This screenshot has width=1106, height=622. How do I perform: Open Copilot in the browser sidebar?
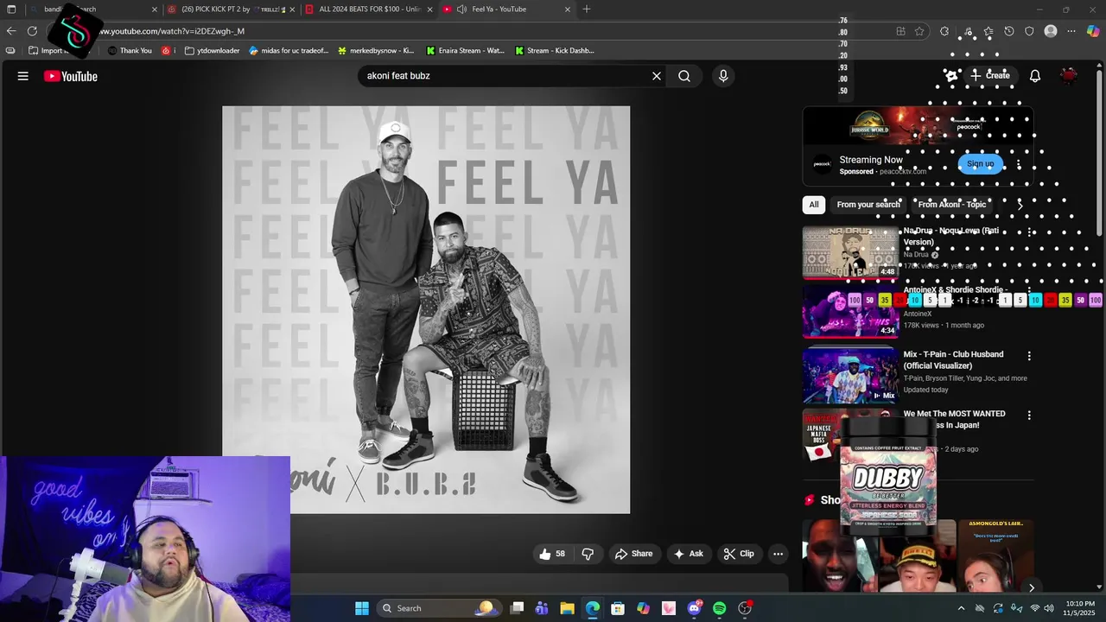1093,31
